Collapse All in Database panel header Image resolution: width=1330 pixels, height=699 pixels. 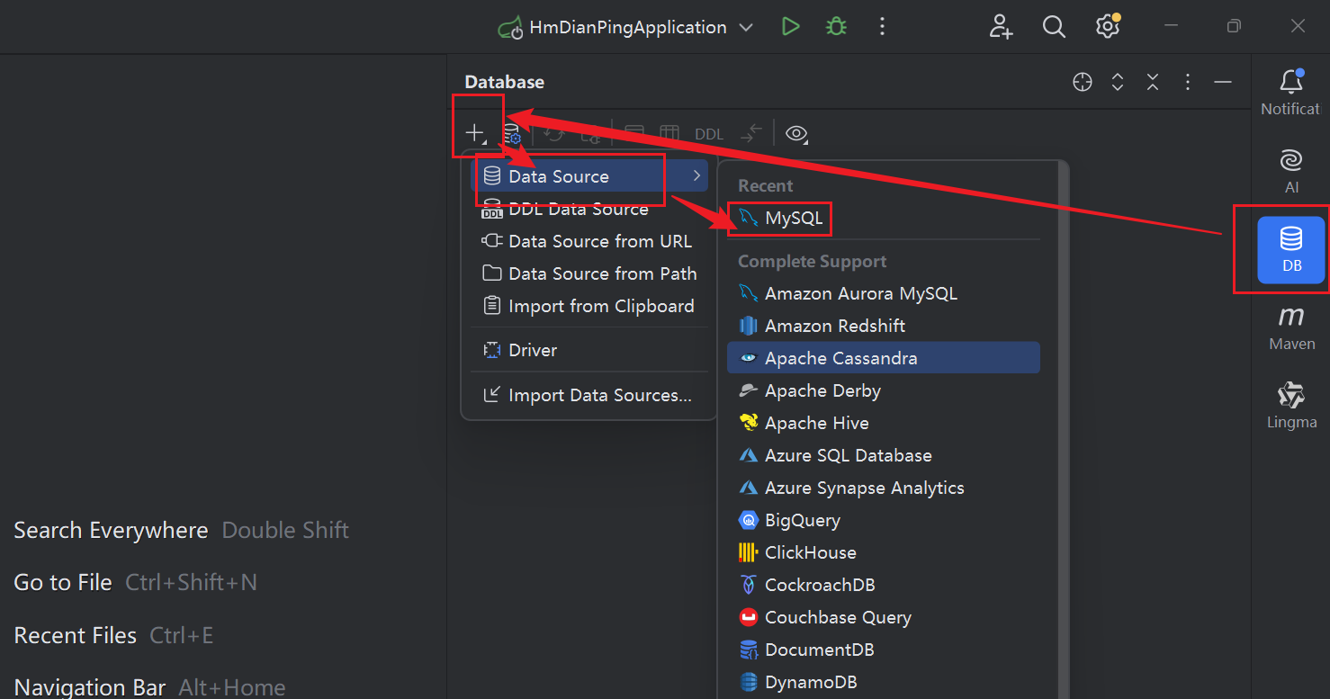pos(1153,83)
